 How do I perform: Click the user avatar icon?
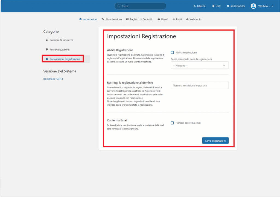coord(253,6)
